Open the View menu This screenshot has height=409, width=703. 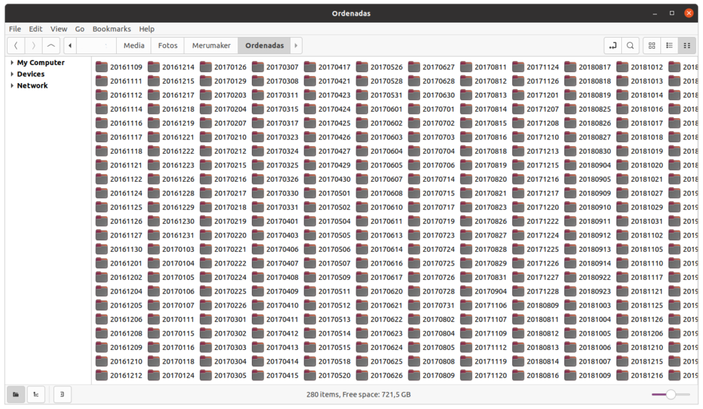point(58,30)
